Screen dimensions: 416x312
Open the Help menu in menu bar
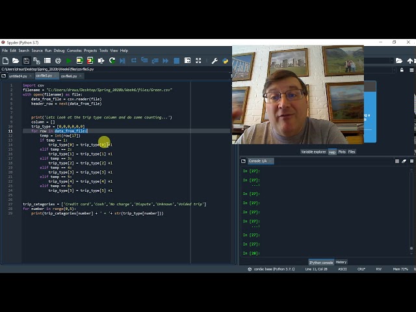point(124,51)
